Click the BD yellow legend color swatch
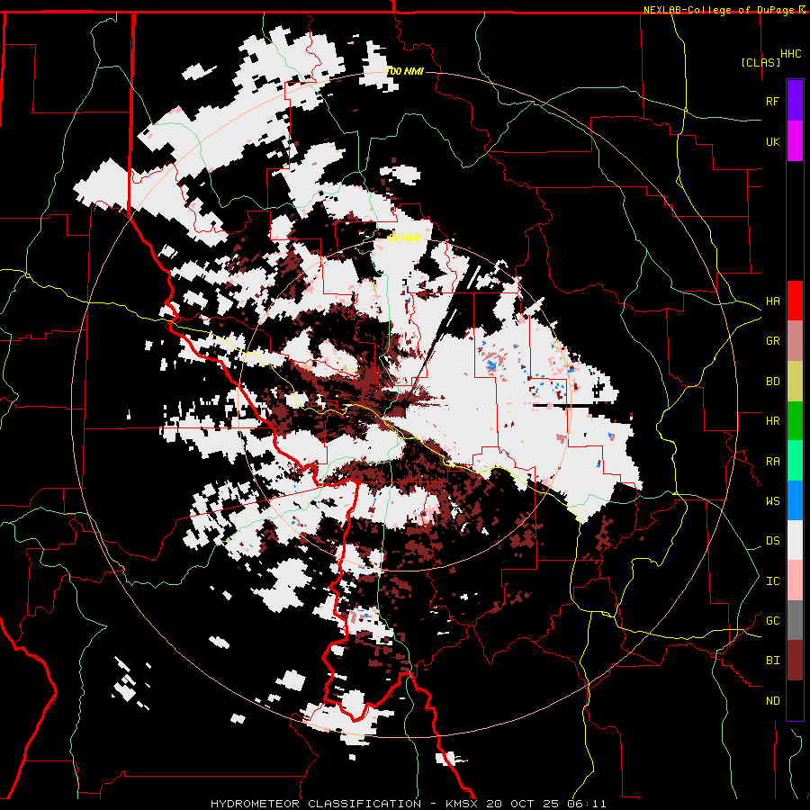The height and width of the screenshot is (810, 810). [x=795, y=382]
